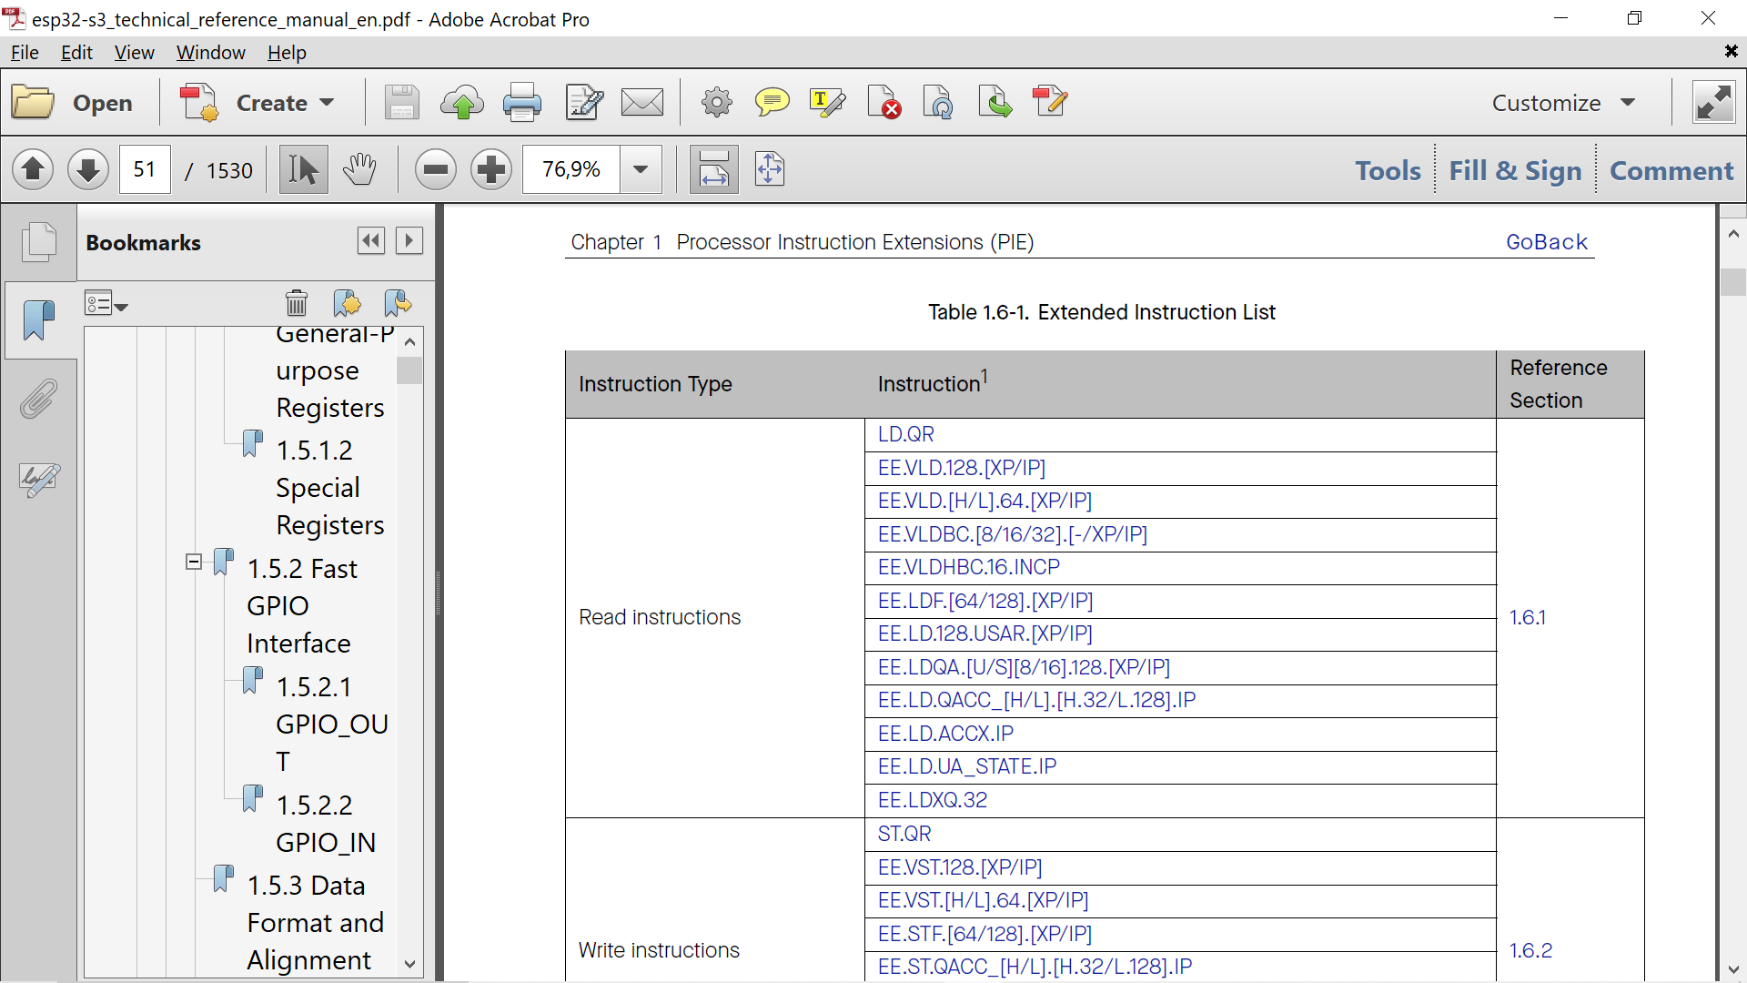Click the Send file by email icon
1747x983 pixels.
pos(642,103)
